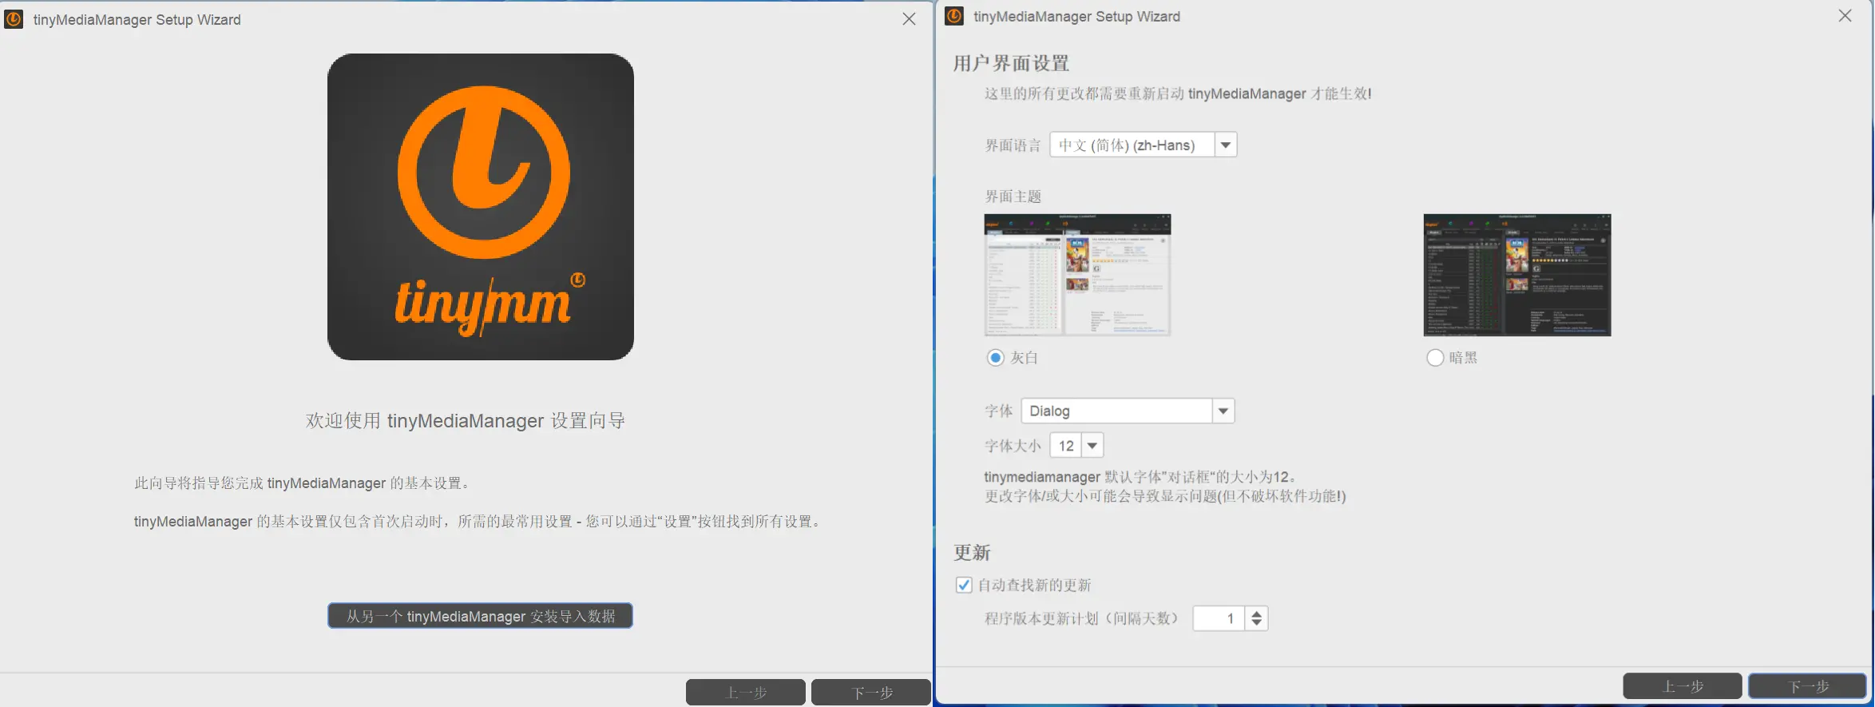1875x707 pixels.
Task: Open the 字体 Dialog font dropdown
Action: tap(1128, 411)
